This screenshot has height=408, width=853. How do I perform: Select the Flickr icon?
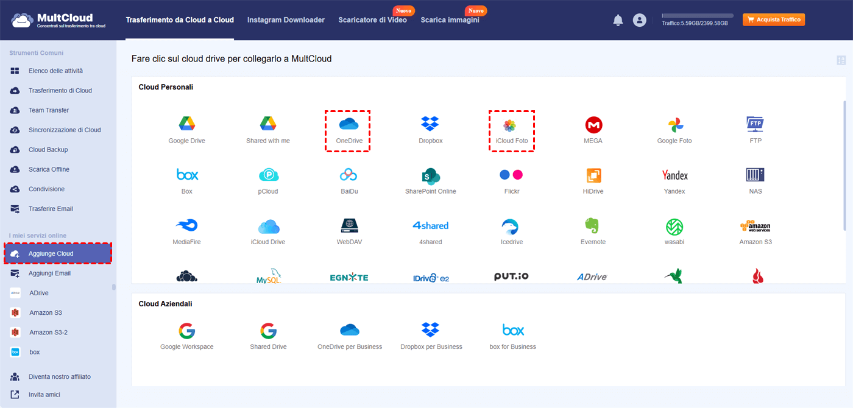tap(511, 175)
